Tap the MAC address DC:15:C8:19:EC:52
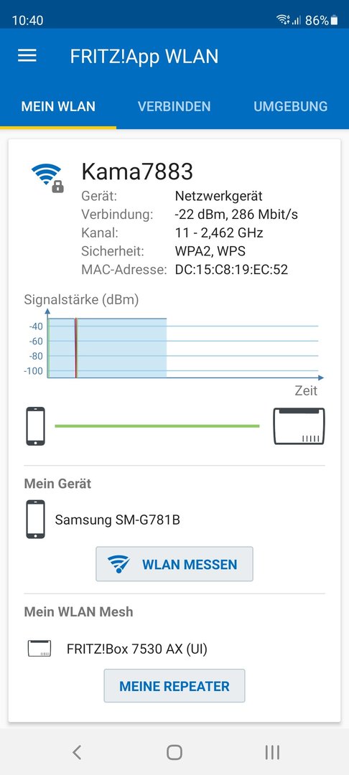The width and height of the screenshot is (349, 775). point(231,270)
